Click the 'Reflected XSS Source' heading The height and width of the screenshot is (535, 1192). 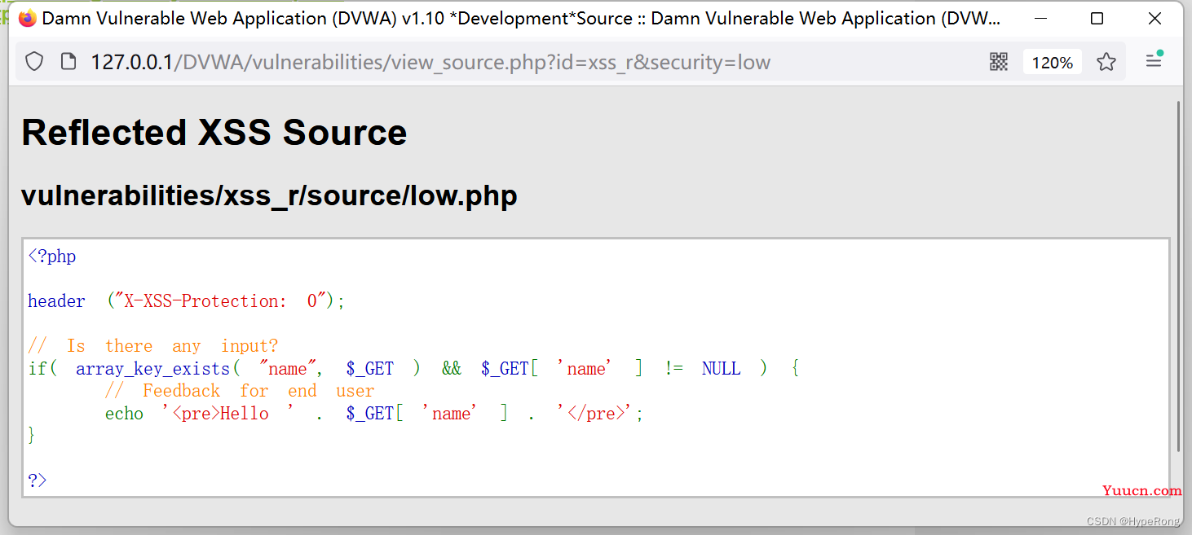click(x=214, y=133)
